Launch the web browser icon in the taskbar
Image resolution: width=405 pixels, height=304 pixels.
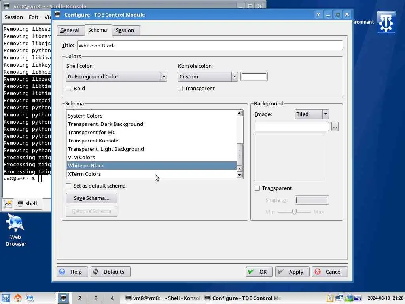[x=29, y=298]
